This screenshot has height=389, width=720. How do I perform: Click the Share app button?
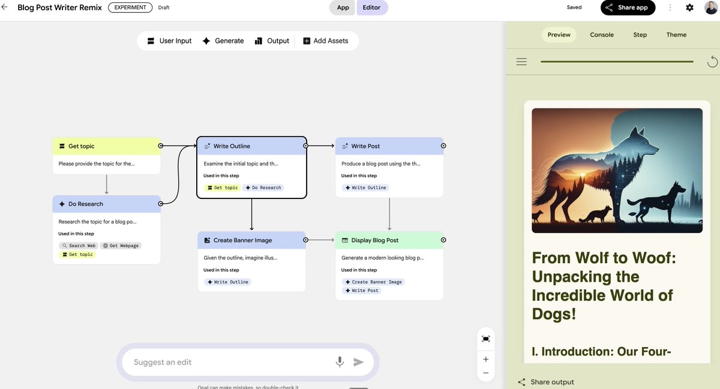coord(628,8)
